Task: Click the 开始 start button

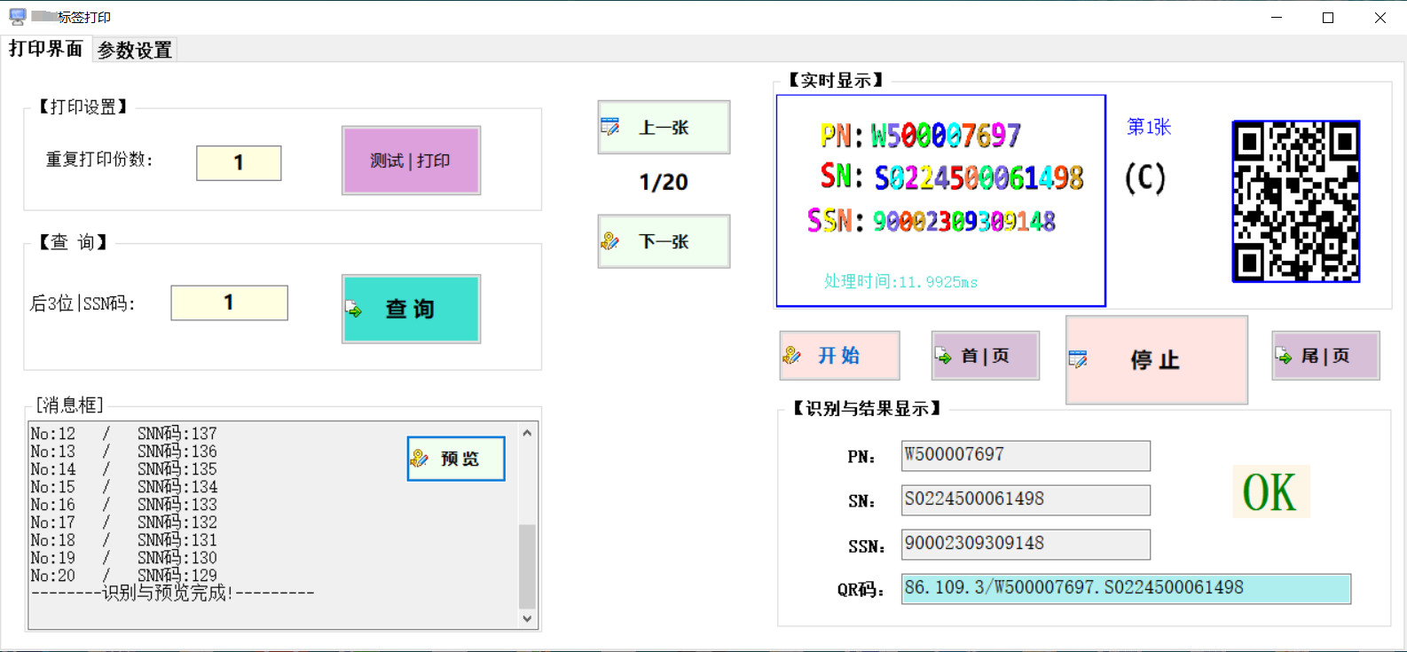Action: coord(839,356)
